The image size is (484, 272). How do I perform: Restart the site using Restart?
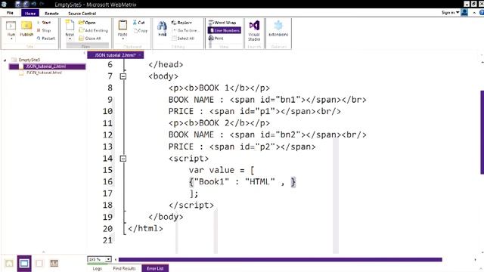pos(45,39)
